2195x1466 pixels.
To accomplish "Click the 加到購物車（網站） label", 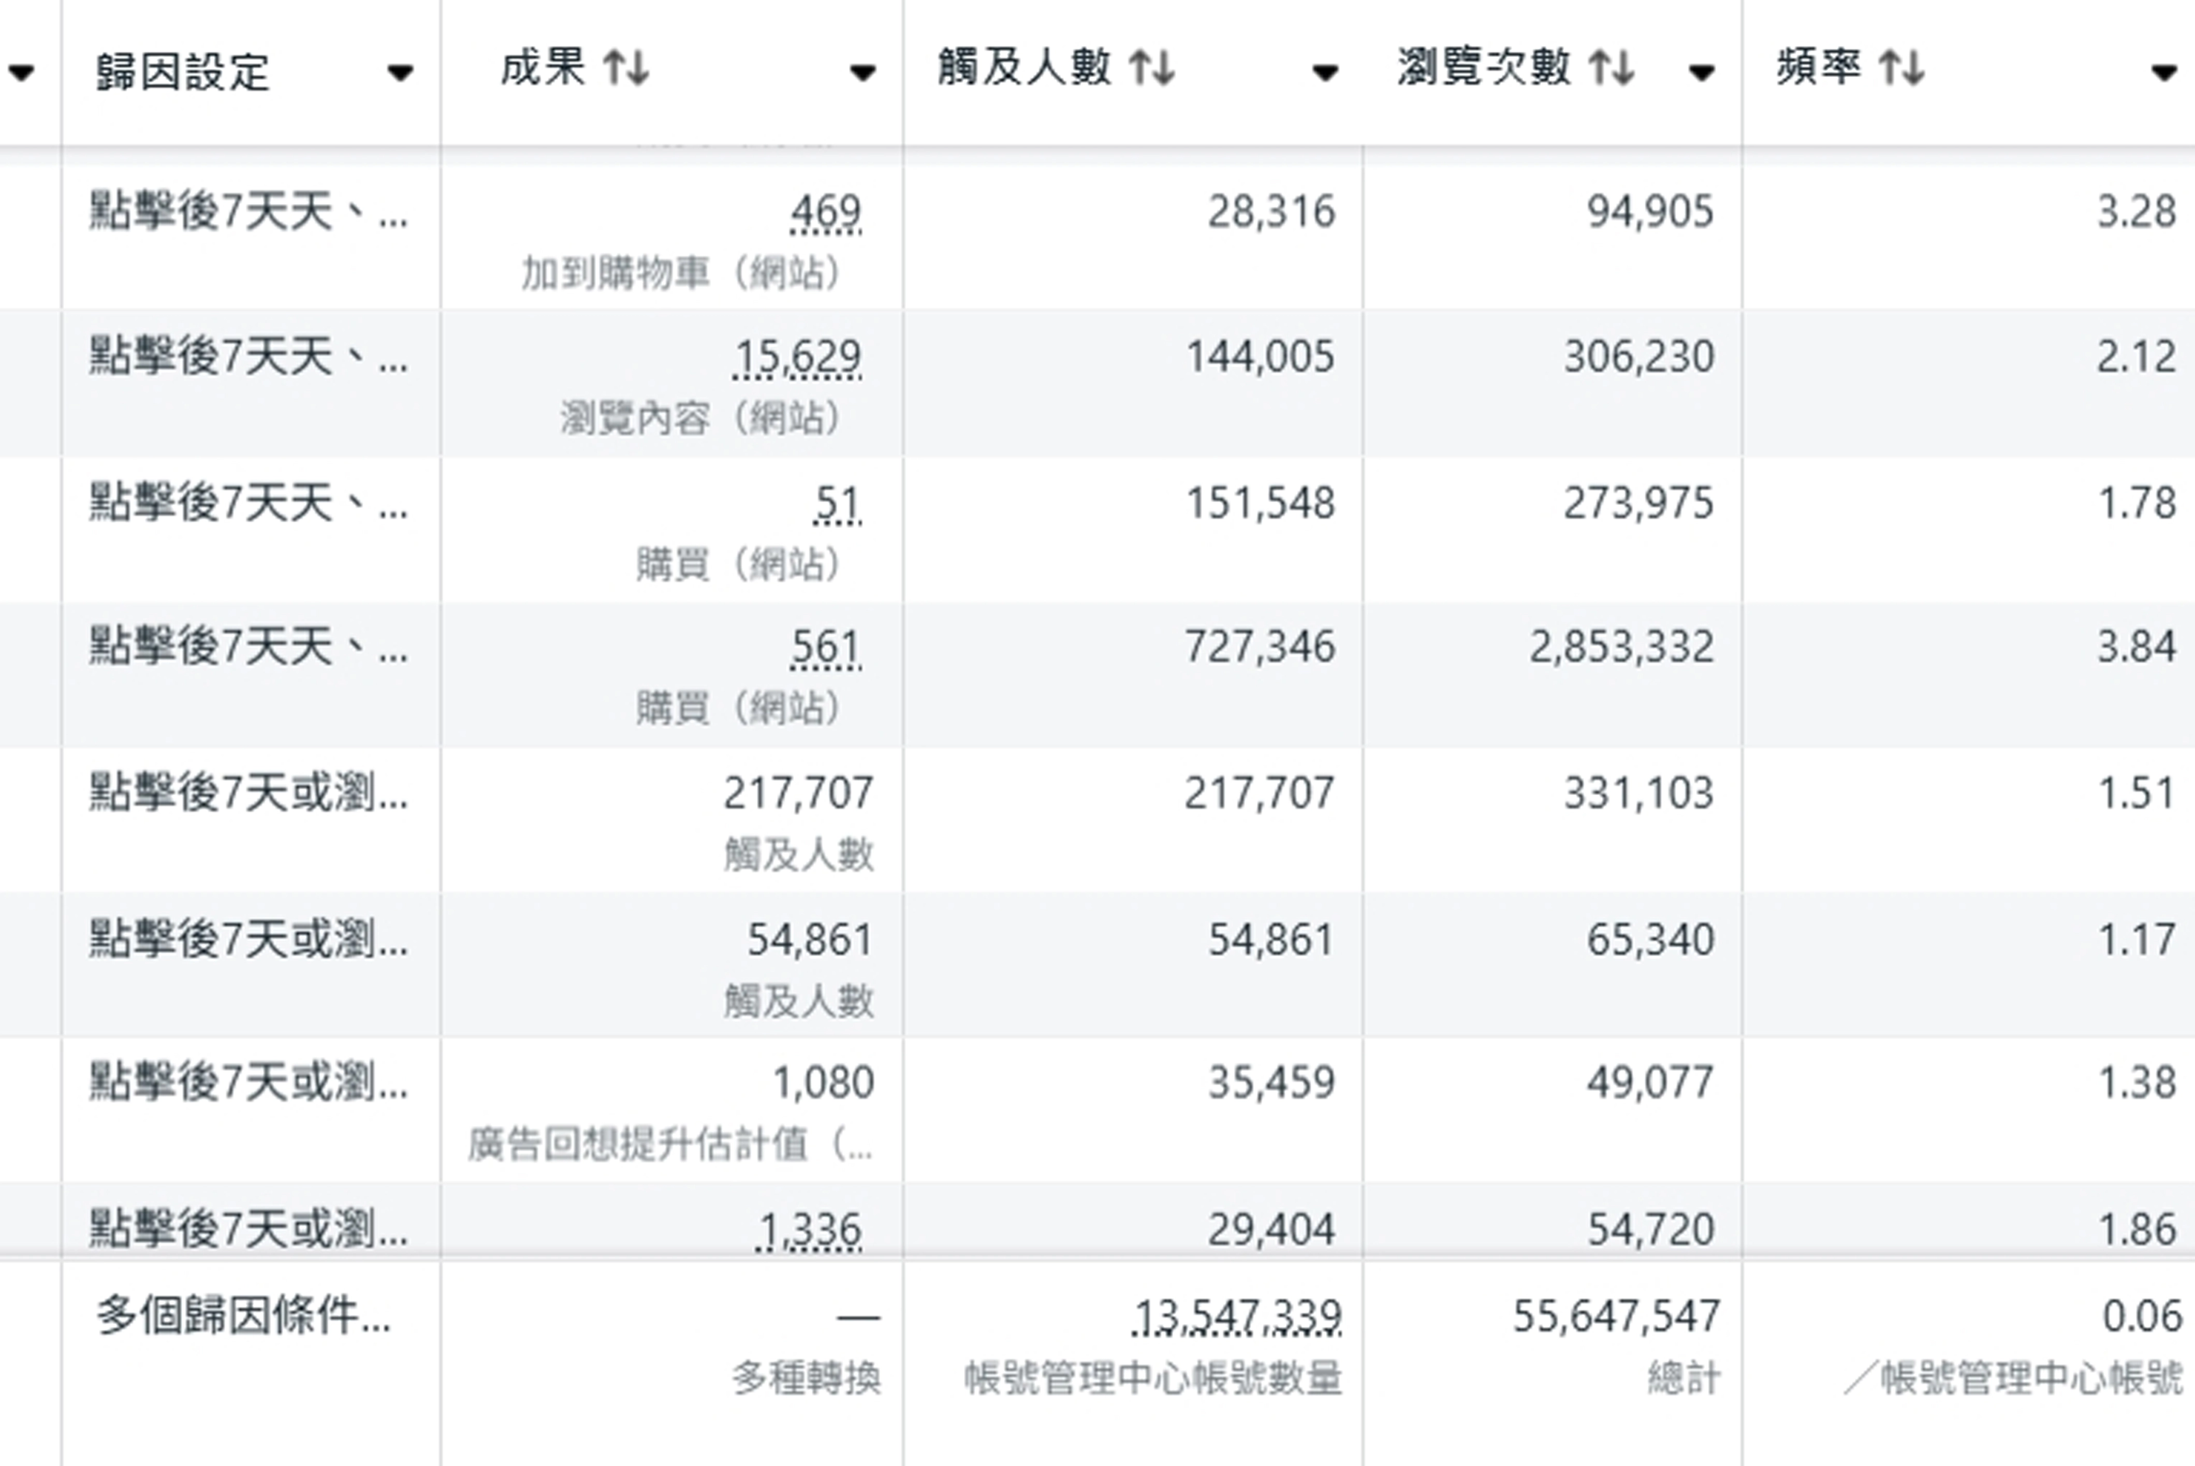I will [x=681, y=273].
